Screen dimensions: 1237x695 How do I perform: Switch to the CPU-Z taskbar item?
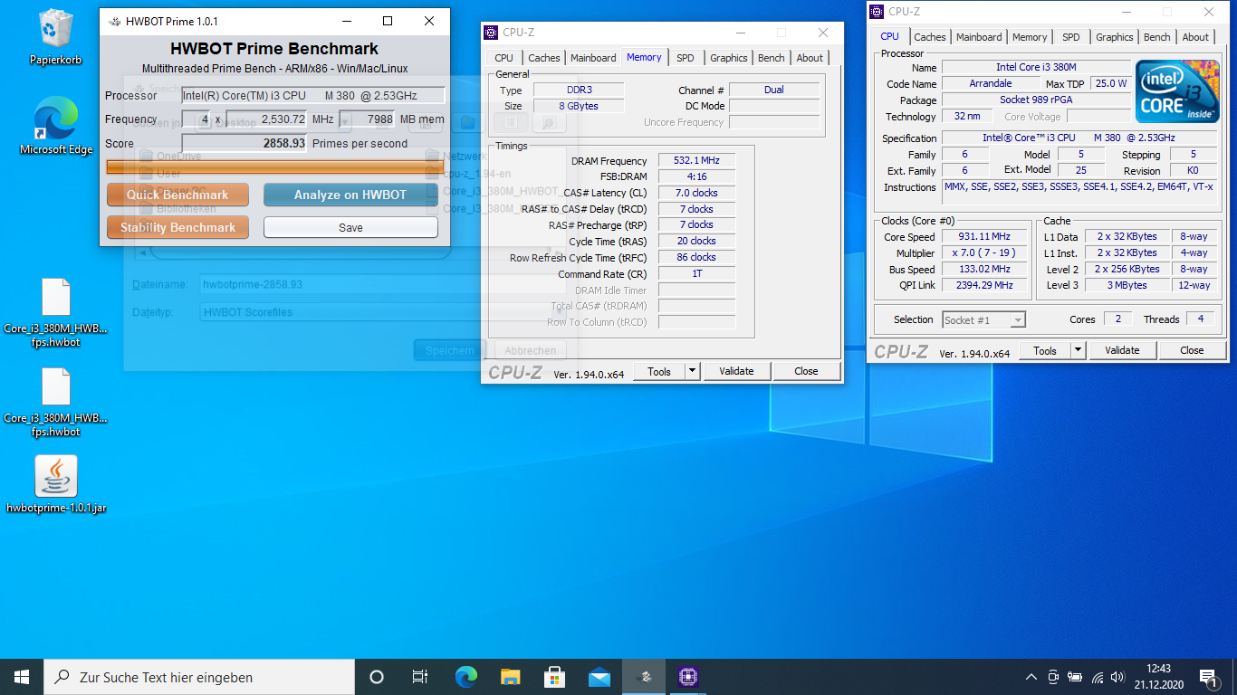pyautogui.click(x=687, y=677)
